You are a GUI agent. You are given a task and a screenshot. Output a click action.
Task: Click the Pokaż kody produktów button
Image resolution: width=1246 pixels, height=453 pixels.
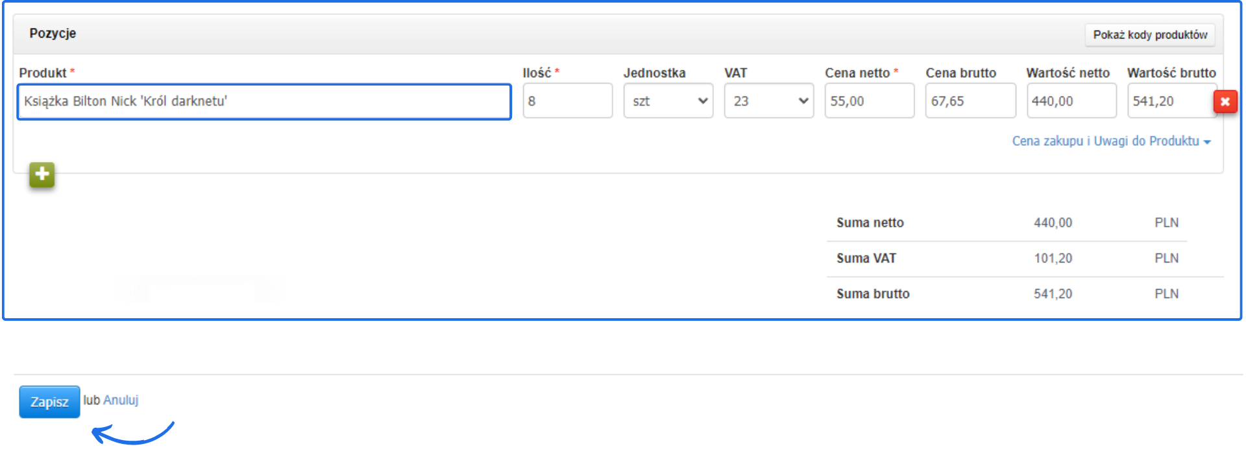click(x=1149, y=35)
